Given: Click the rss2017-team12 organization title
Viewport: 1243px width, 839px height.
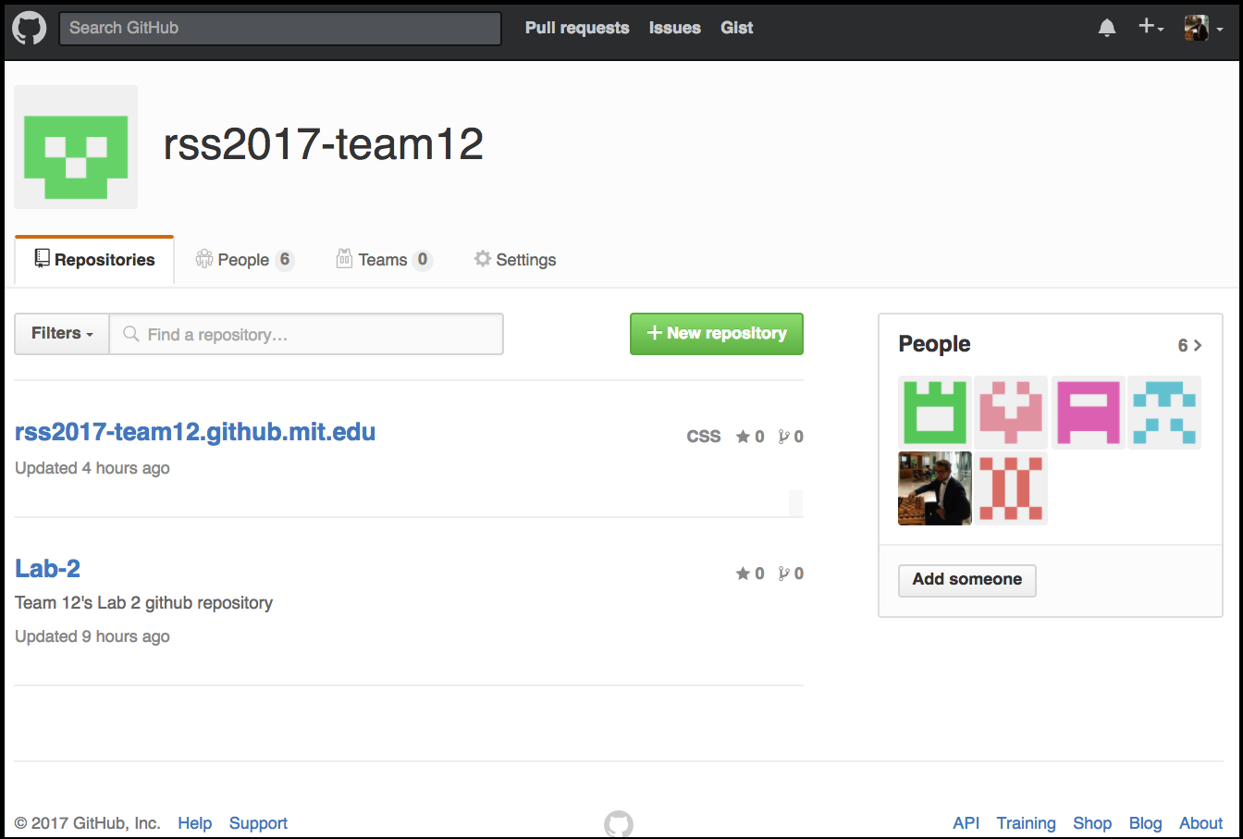Looking at the screenshot, I should pyautogui.click(x=324, y=144).
